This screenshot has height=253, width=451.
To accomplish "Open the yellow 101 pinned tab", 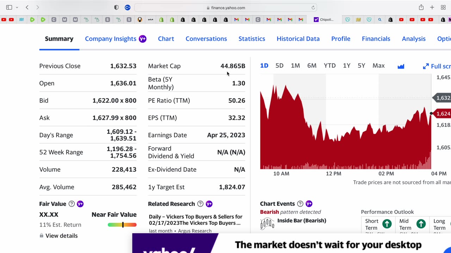I will 358,20.
